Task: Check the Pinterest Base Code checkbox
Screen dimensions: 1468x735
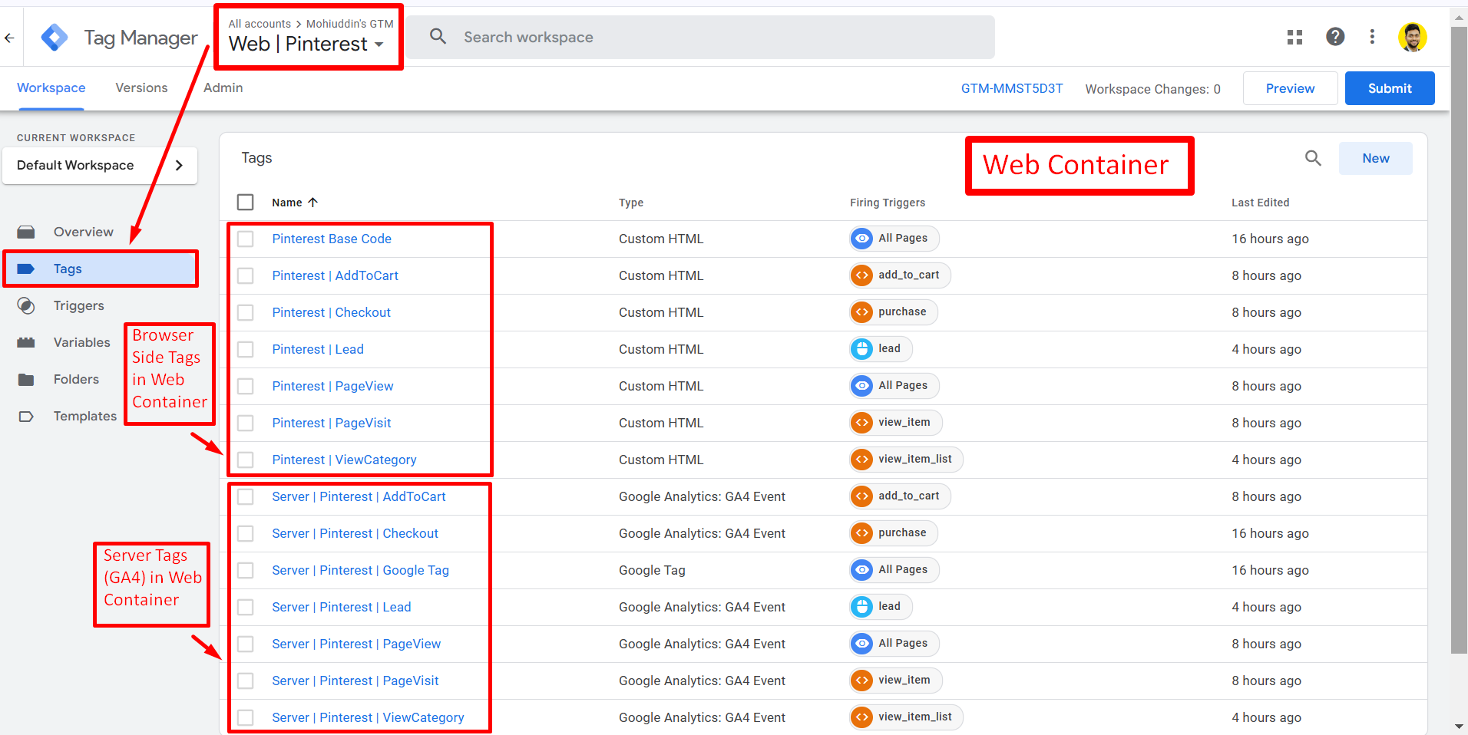Action: point(246,239)
